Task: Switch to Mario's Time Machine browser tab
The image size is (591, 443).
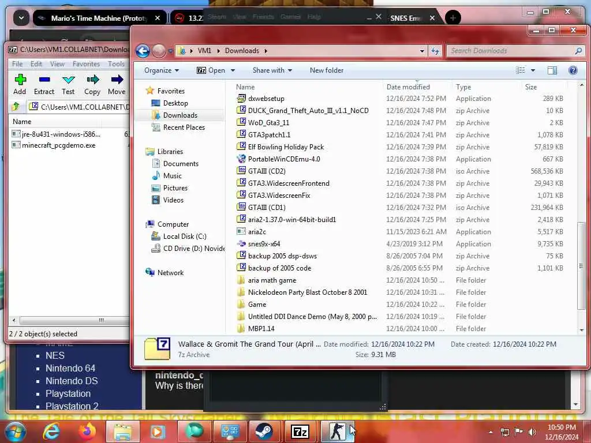Action: [99, 18]
